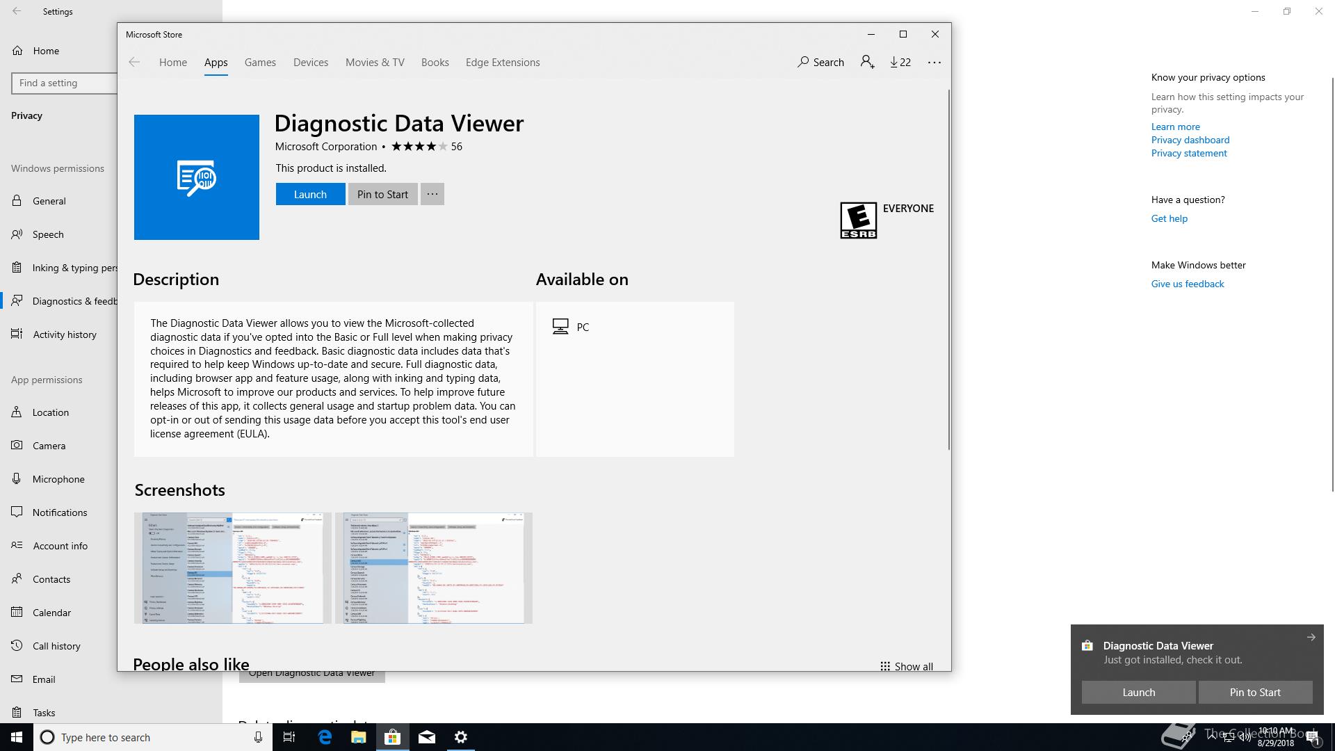Open more options ellipsis beside Pin to Start

coord(432,194)
